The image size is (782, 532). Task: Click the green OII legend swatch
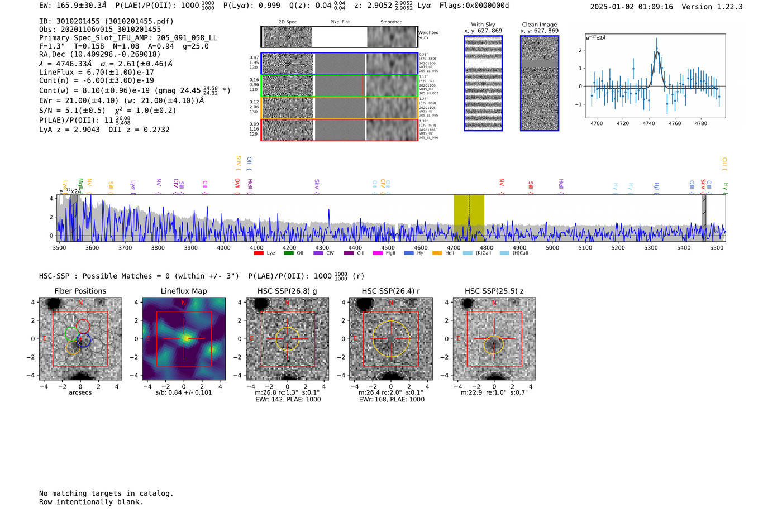pos(288,253)
